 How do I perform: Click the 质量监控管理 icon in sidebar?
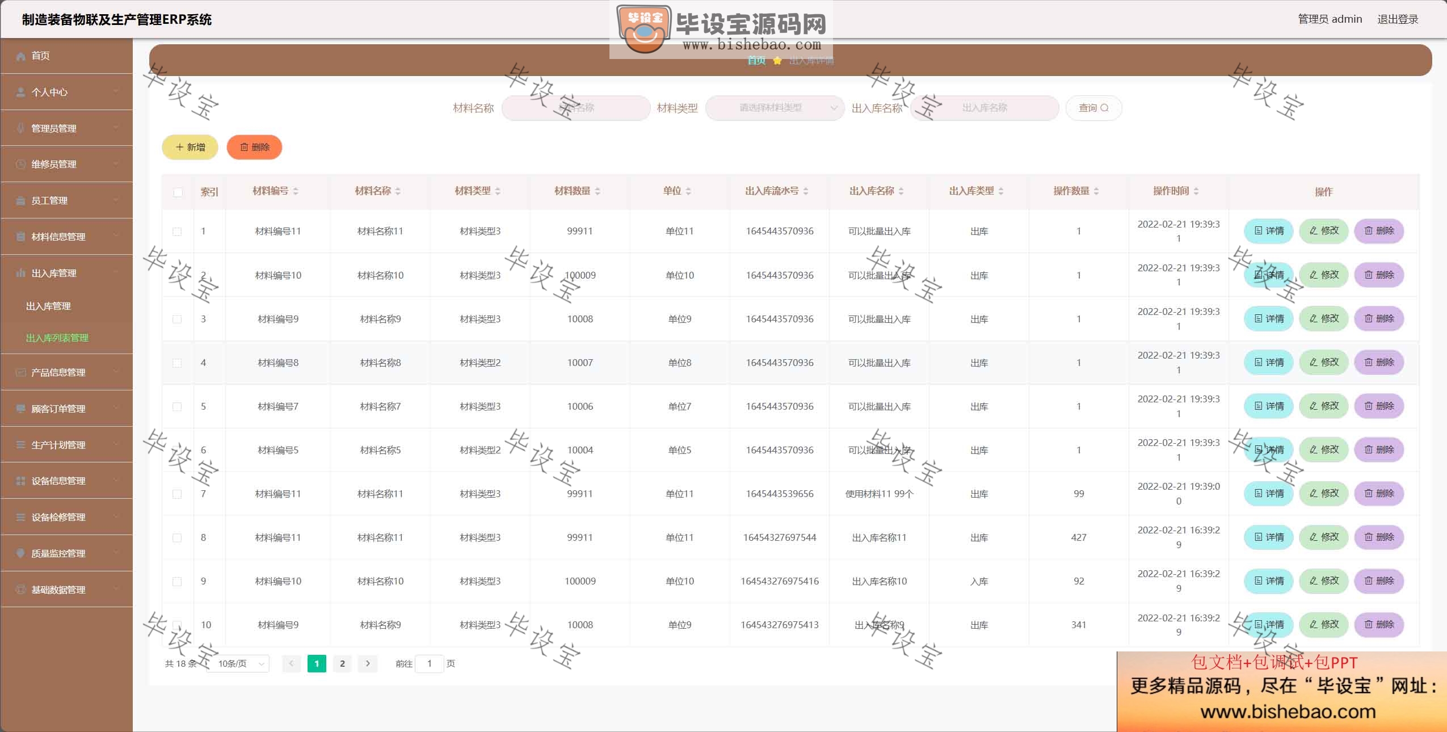coord(21,553)
